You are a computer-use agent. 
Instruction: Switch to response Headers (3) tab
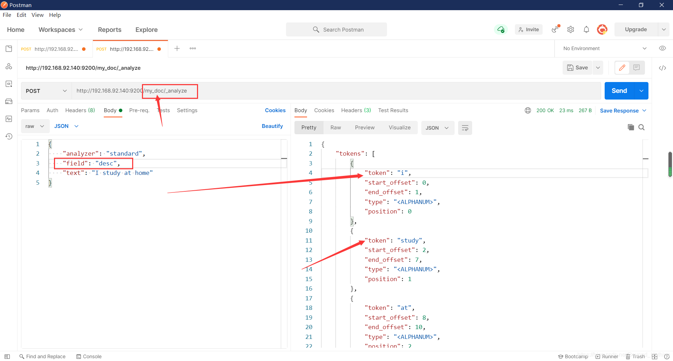(356, 110)
